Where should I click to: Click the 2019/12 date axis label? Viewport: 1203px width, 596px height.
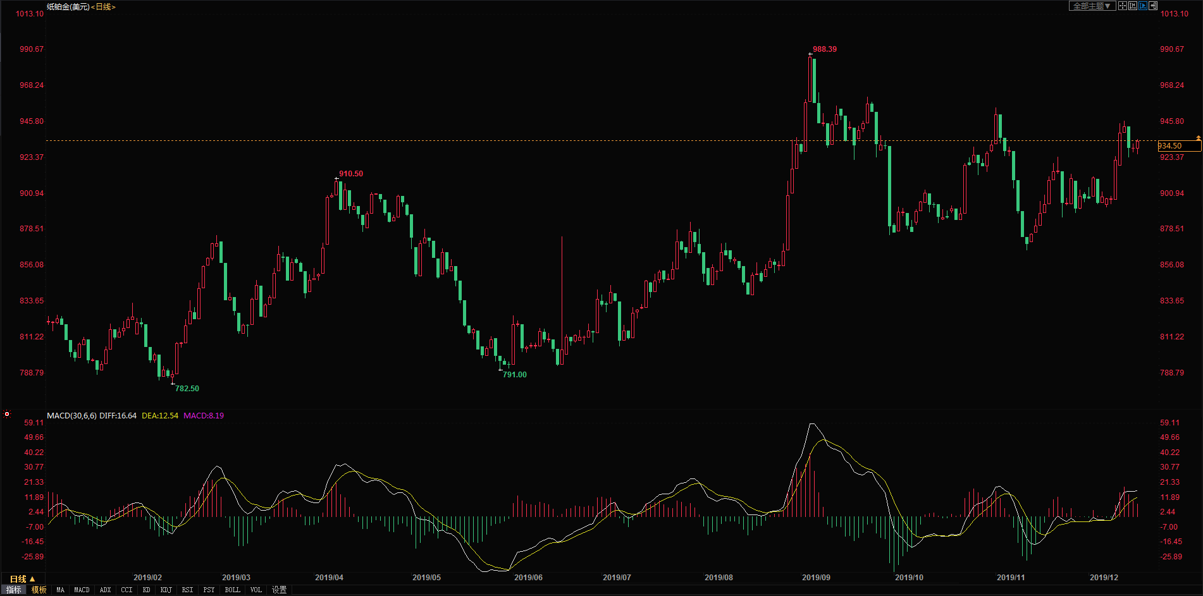click(1104, 577)
